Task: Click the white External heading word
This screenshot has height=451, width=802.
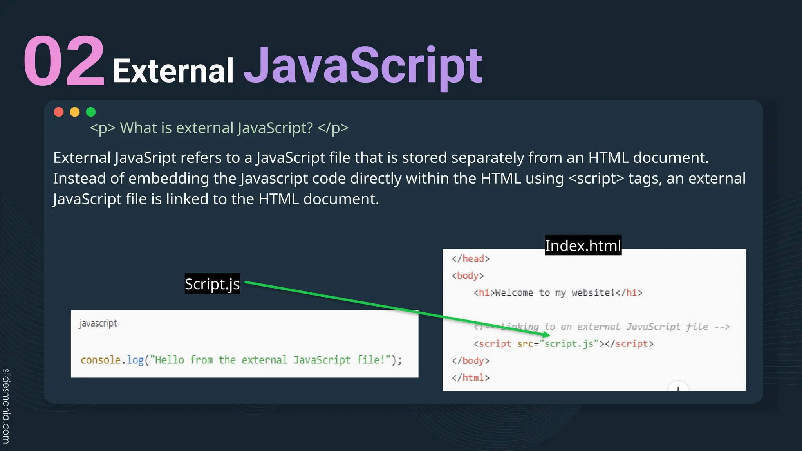Action: click(x=173, y=71)
